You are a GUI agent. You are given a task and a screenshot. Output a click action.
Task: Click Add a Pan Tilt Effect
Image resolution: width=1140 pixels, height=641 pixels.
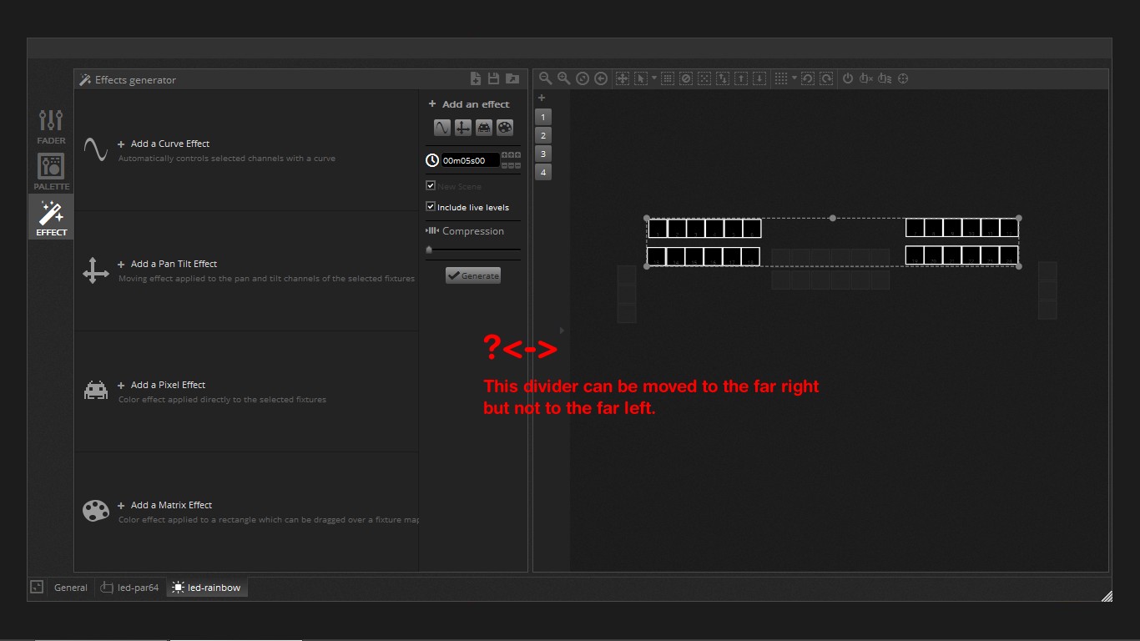click(174, 264)
